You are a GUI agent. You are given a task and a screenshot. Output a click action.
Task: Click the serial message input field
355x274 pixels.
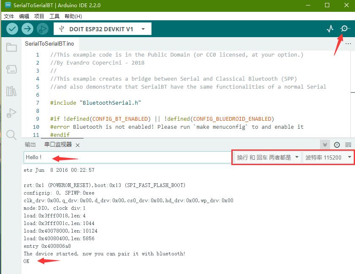[x=127, y=157]
